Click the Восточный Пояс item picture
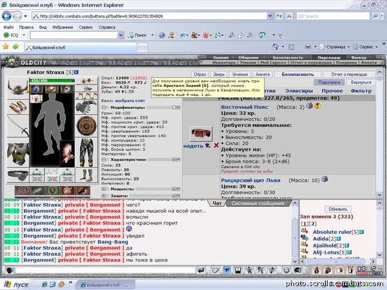 [x=201, y=133]
